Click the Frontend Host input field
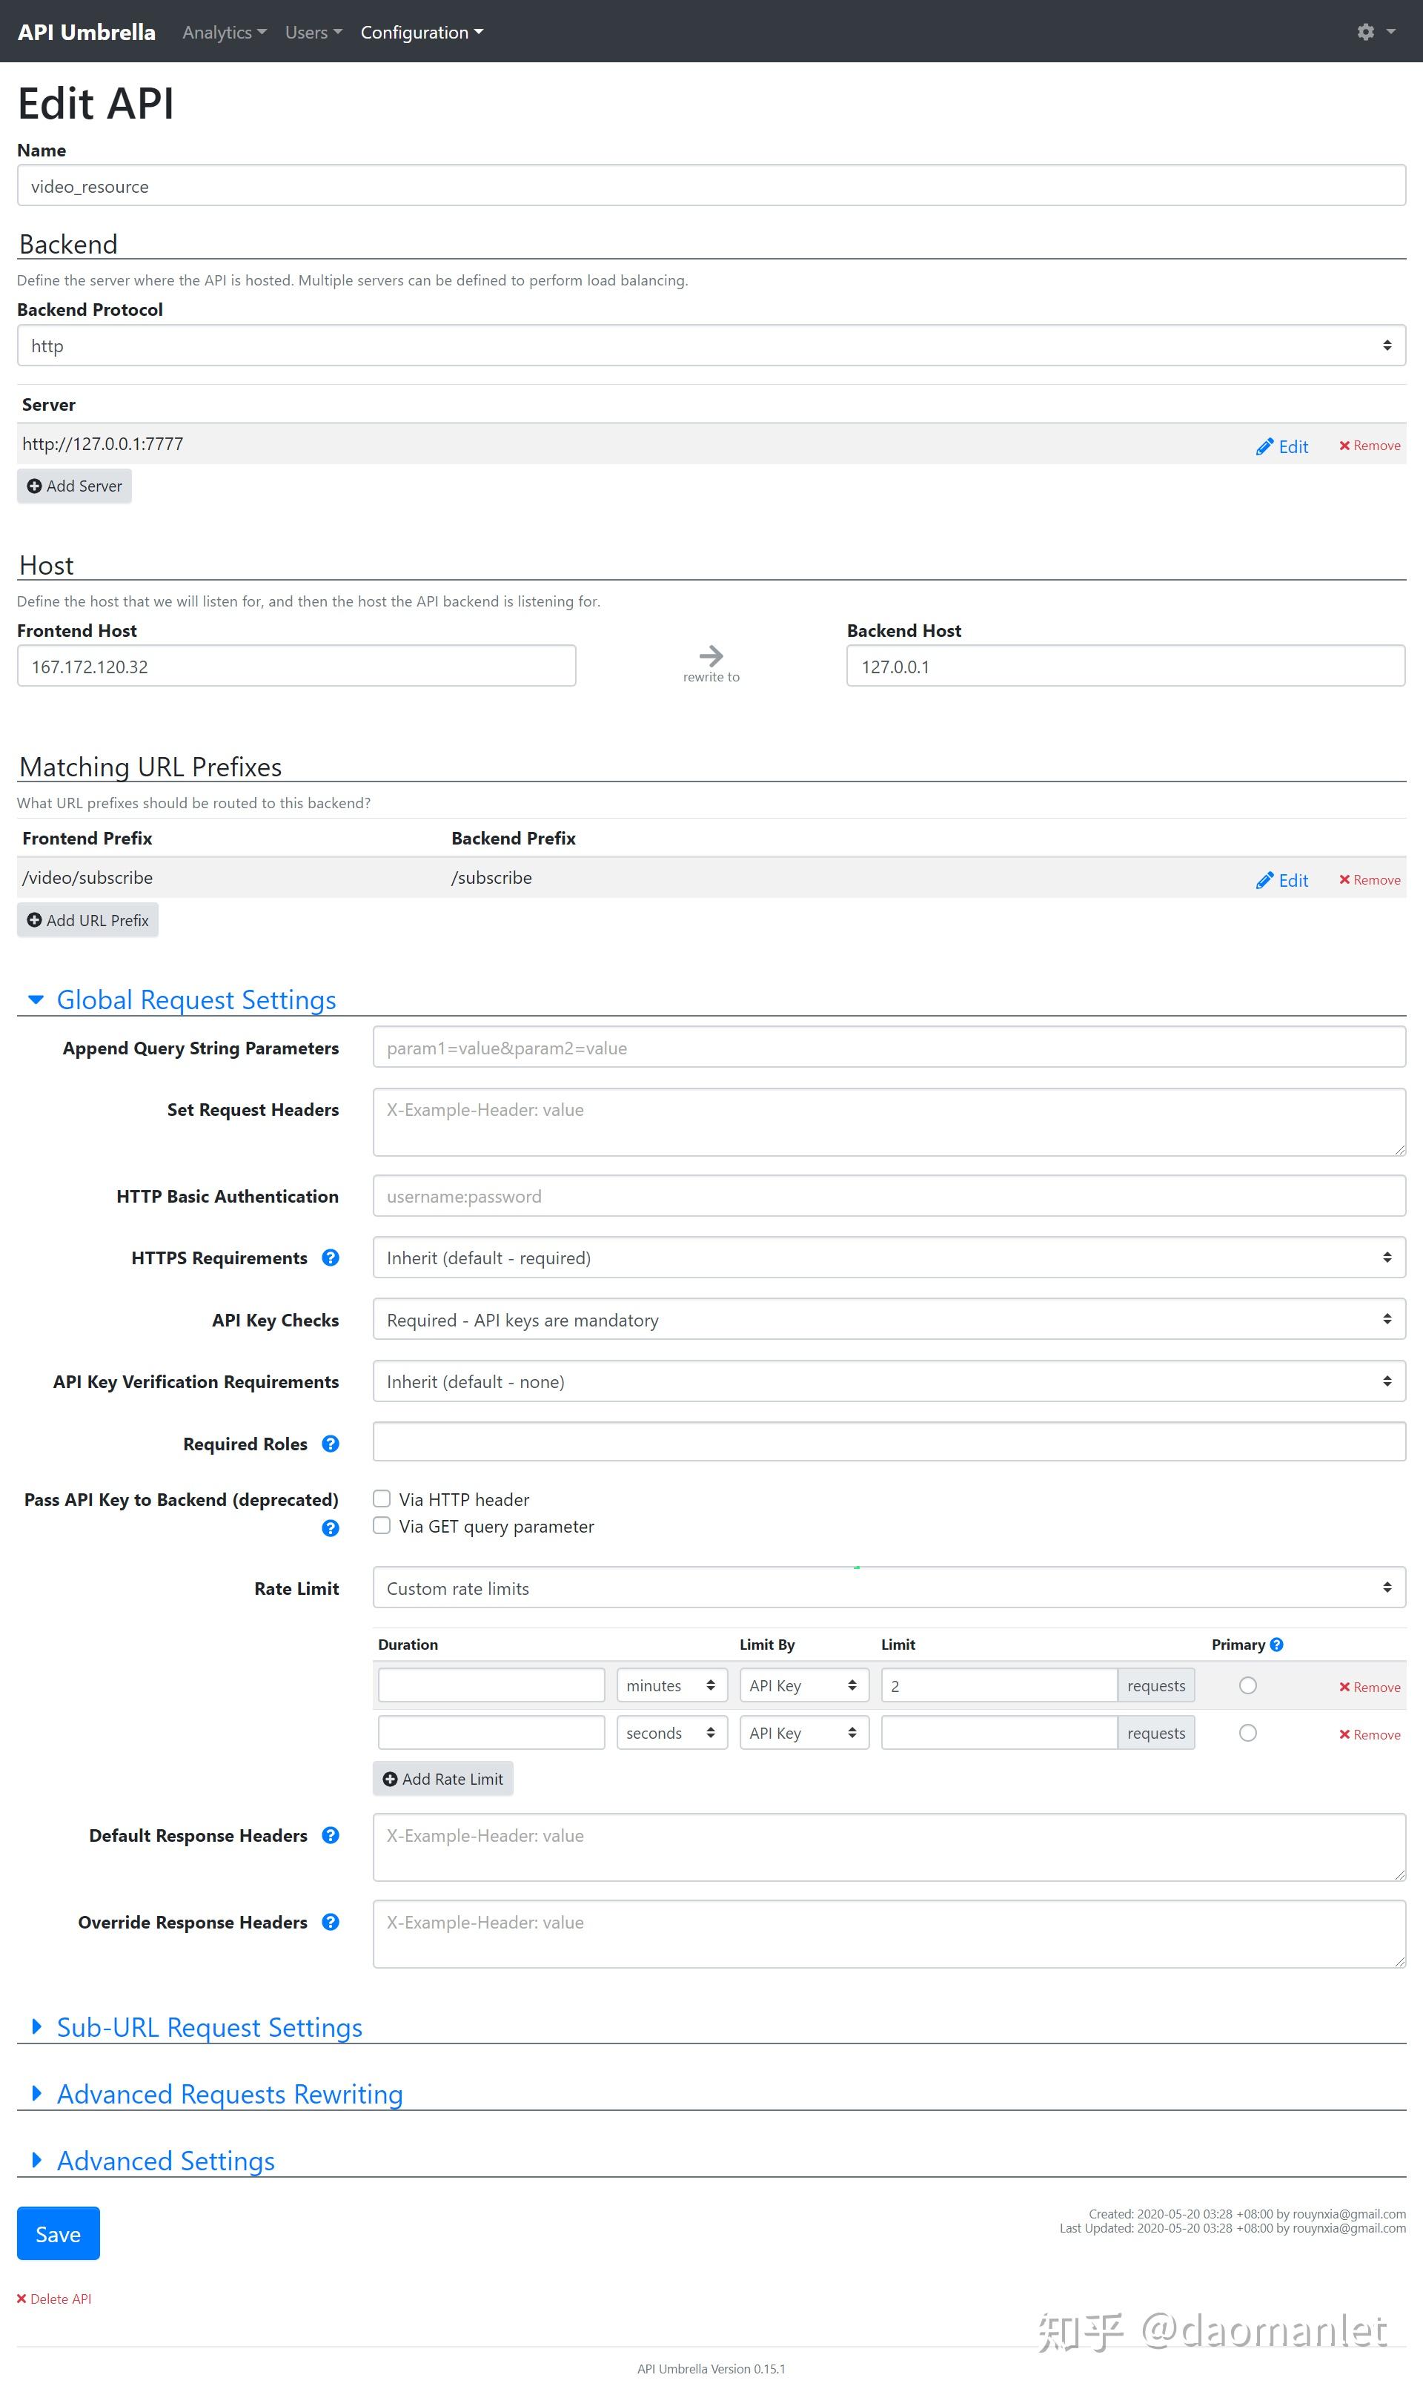This screenshot has height=2389, width=1423. (296, 666)
